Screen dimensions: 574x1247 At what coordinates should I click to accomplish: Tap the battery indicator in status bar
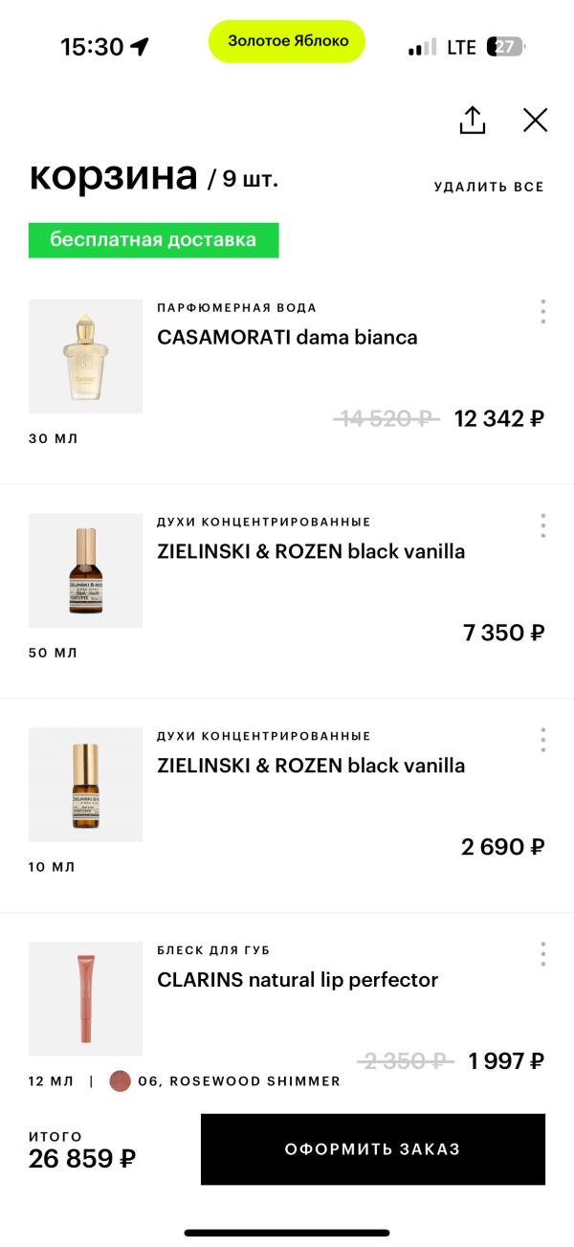pyautogui.click(x=506, y=46)
